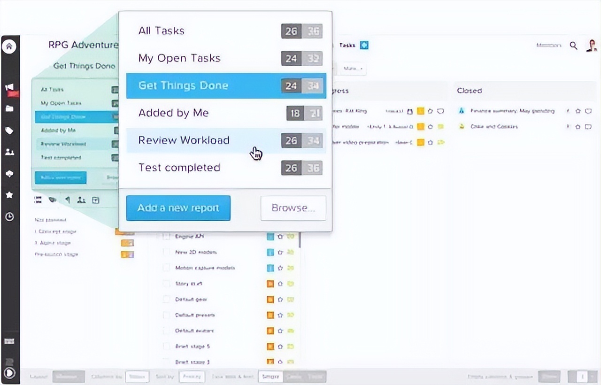Image resolution: width=601 pixels, height=385 pixels.
Task: Click the search magnifier icon
Action: coord(573,46)
